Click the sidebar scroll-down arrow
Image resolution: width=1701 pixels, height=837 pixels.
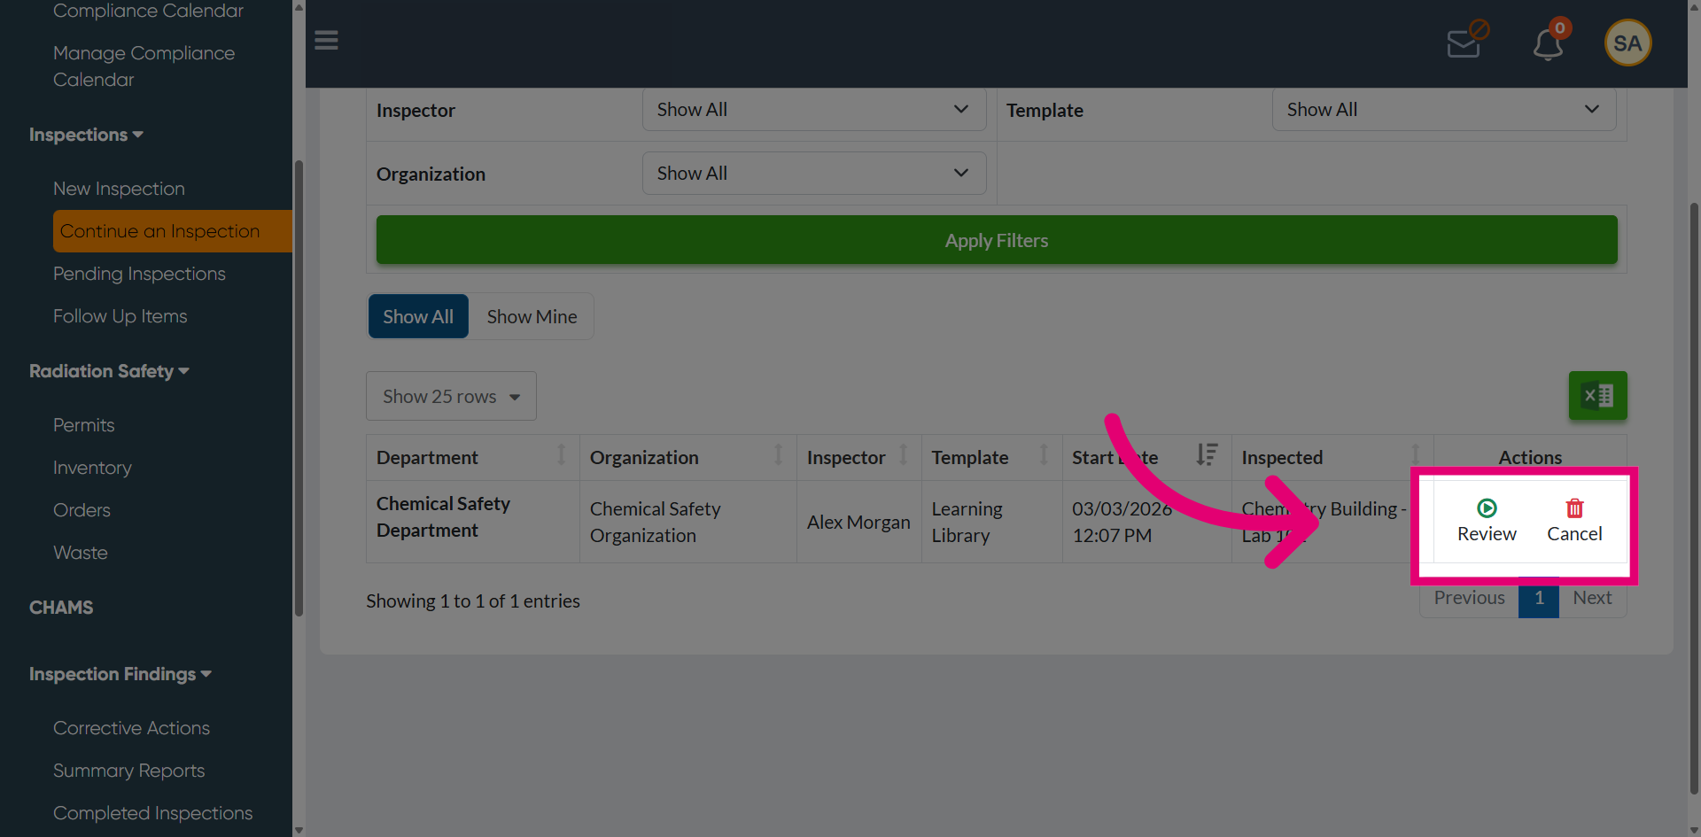(299, 830)
